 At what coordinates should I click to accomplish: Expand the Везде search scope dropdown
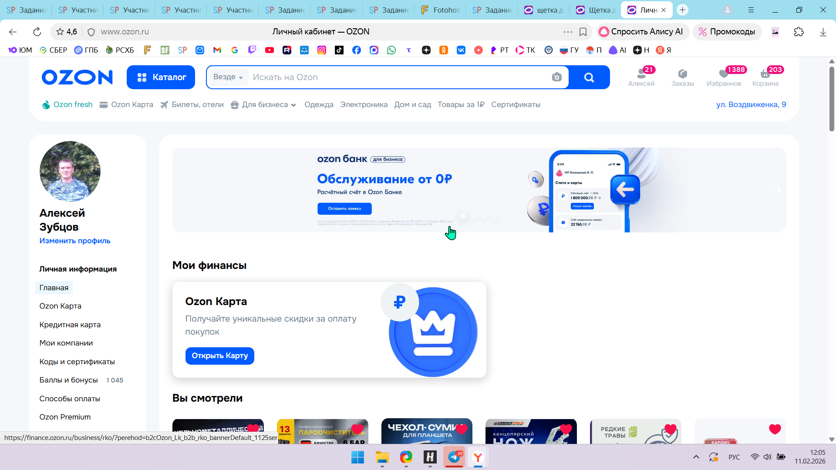click(x=228, y=77)
